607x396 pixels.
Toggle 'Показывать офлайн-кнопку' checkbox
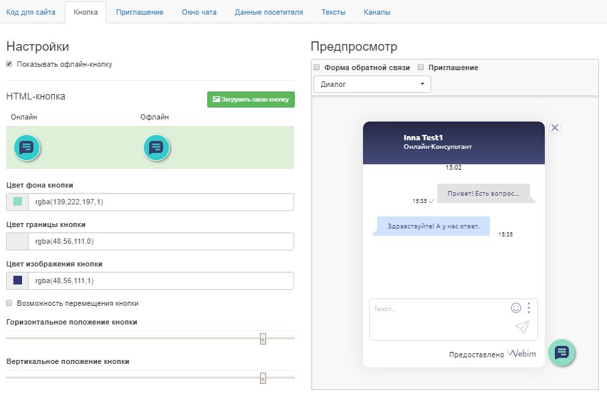coord(9,65)
